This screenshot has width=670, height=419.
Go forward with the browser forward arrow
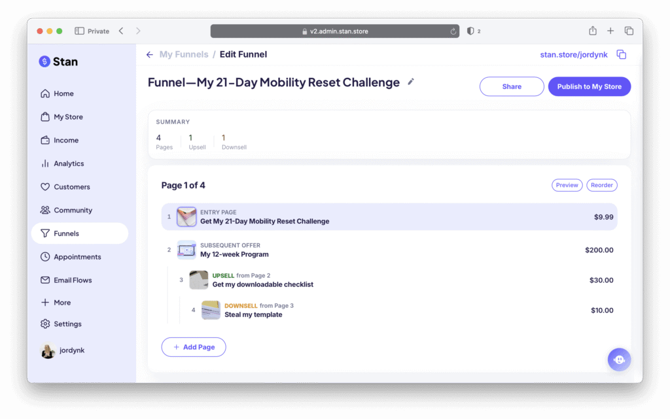138,31
